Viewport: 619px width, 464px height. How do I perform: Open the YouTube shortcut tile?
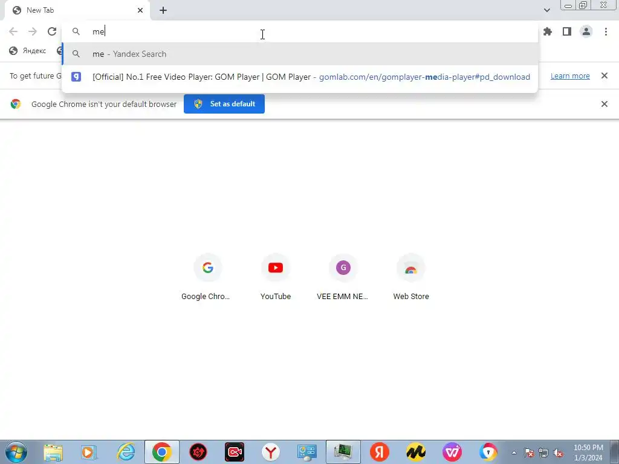point(276,277)
